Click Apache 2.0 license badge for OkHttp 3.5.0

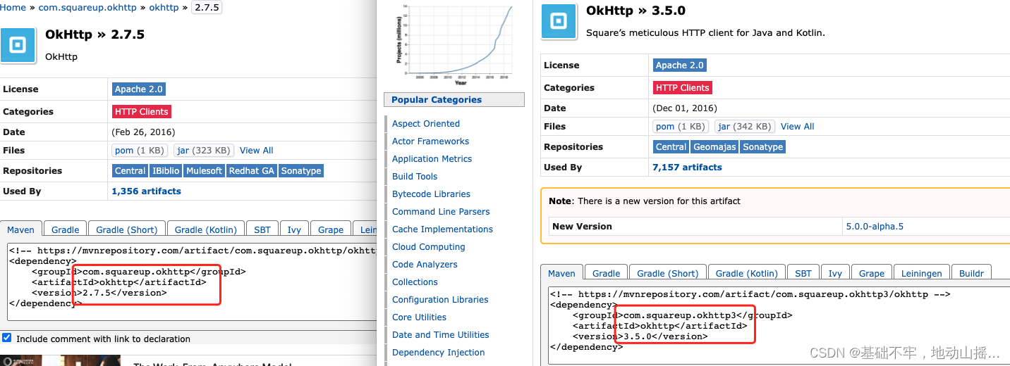pyautogui.click(x=680, y=65)
